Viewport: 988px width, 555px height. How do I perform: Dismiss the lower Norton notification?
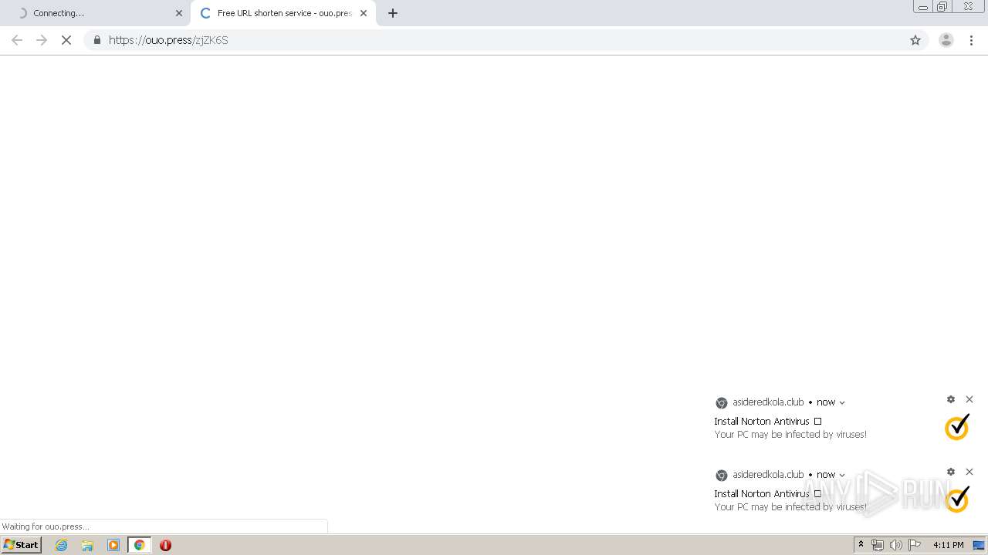969,472
